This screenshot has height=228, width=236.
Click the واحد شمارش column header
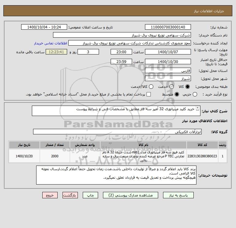coord(85,145)
